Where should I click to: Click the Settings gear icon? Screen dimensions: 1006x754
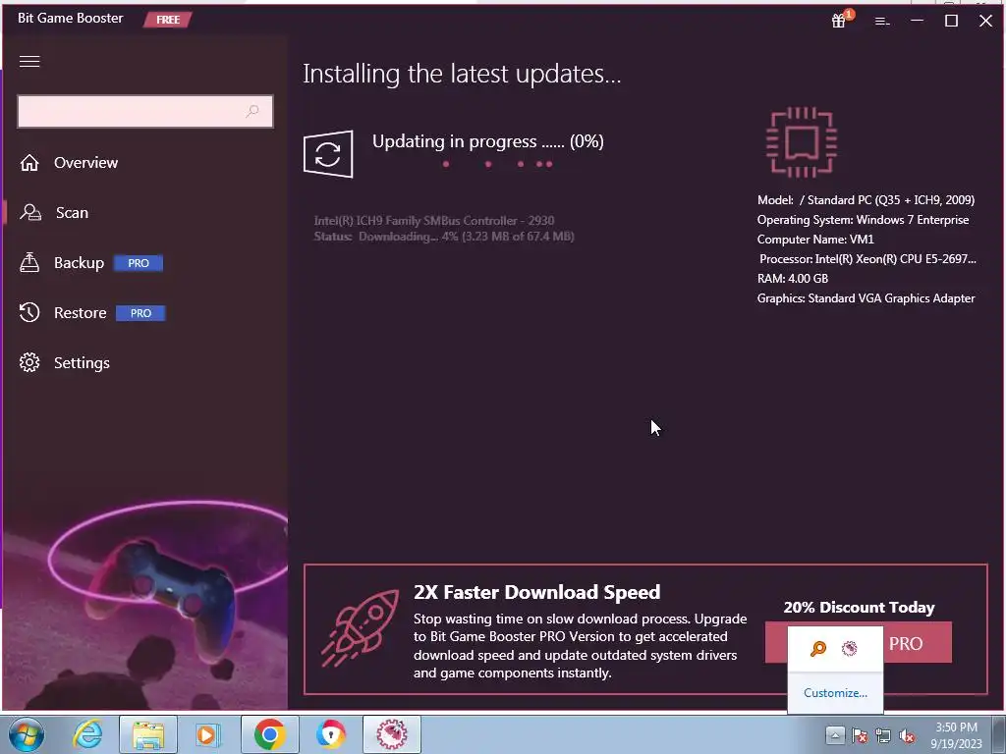coord(29,363)
